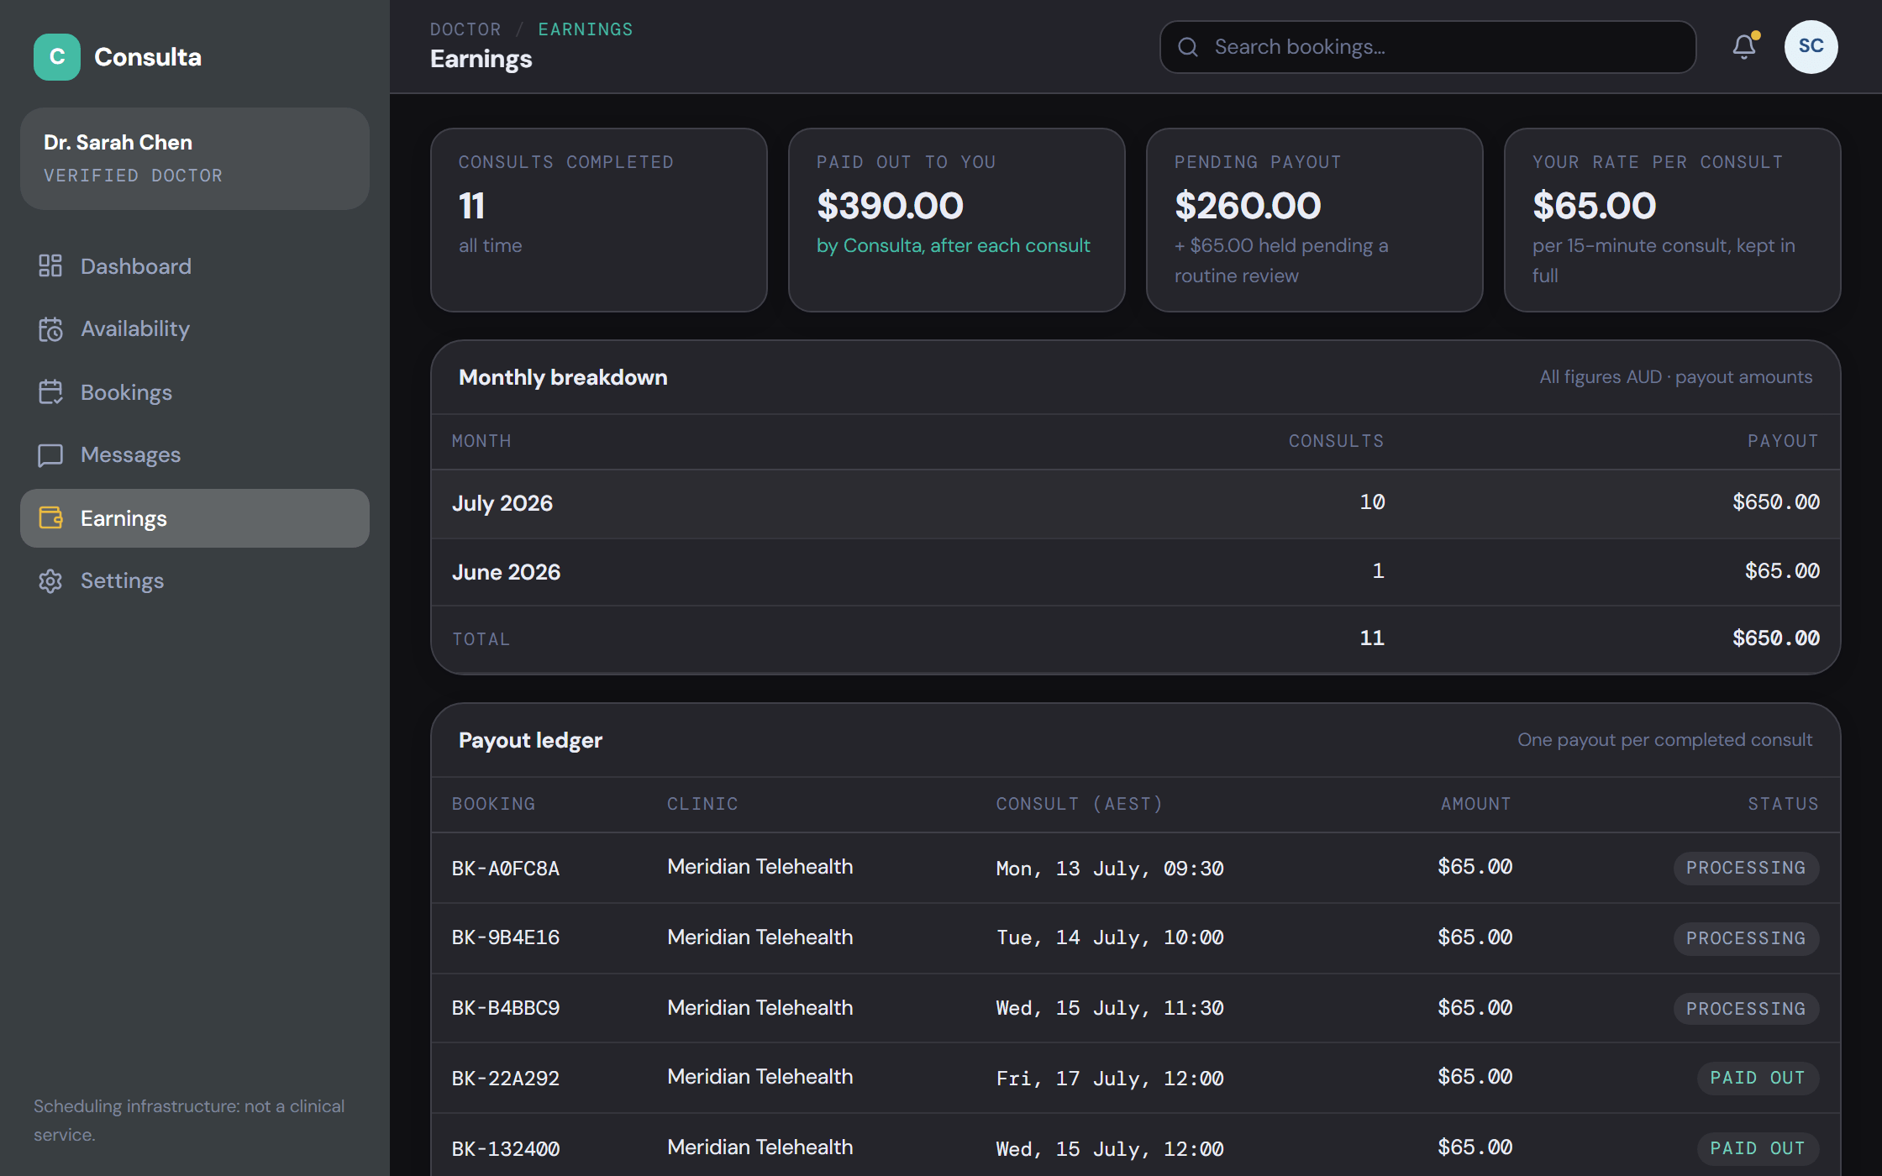Open the SC user avatar
Viewport: 1882px width, 1176px height.
pos(1811,47)
